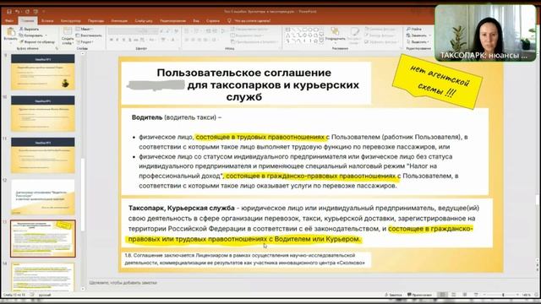The image size is (541, 304).
Task: Open Shape Fill (Заливка фигуры) dropdown
Action: point(381,30)
